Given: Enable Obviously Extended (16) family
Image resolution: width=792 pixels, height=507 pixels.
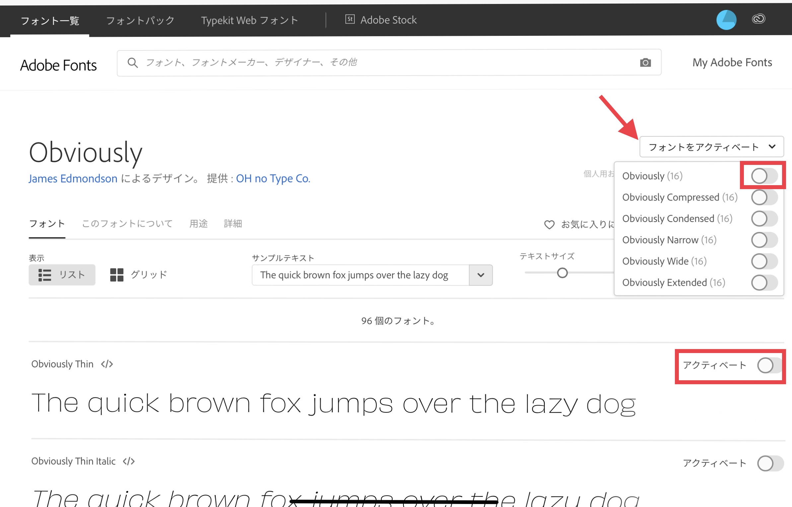Looking at the screenshot, I should point(764,283).
